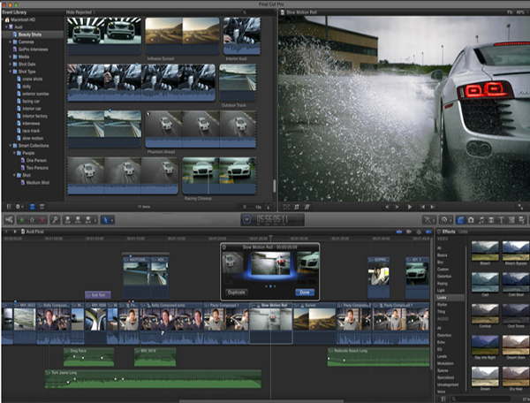The width and height of the screenshot is (530, 403).
Task: Switch event browser to list view
Action: coord(42,206)
